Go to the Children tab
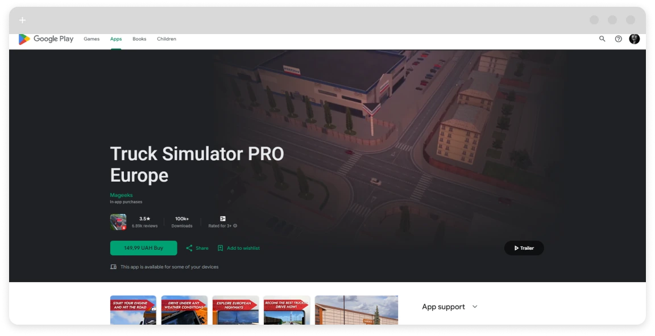 [x=167, y=39]
